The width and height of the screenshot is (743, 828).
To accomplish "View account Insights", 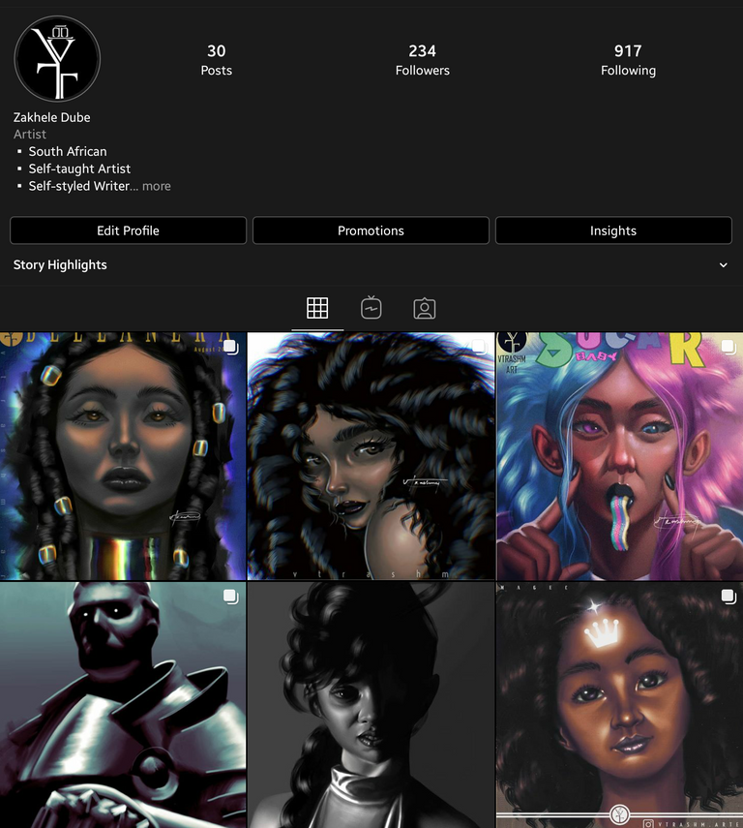I will coord(613,230).
